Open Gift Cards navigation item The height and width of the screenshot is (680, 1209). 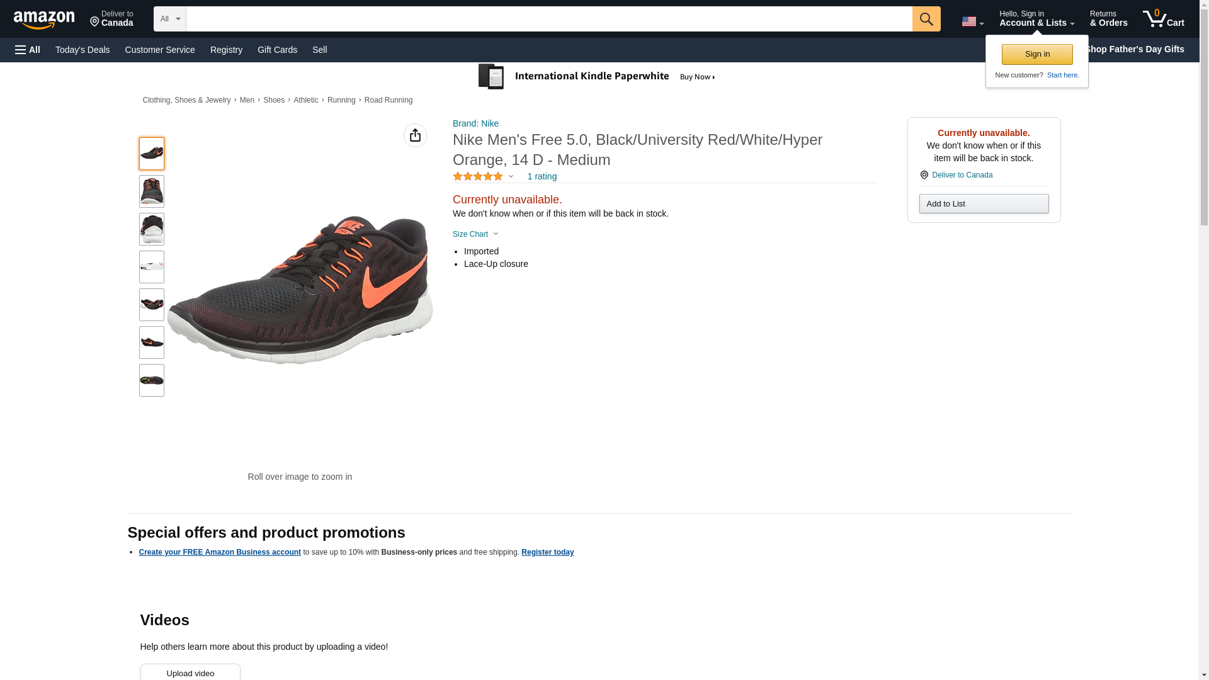[277, 50]
